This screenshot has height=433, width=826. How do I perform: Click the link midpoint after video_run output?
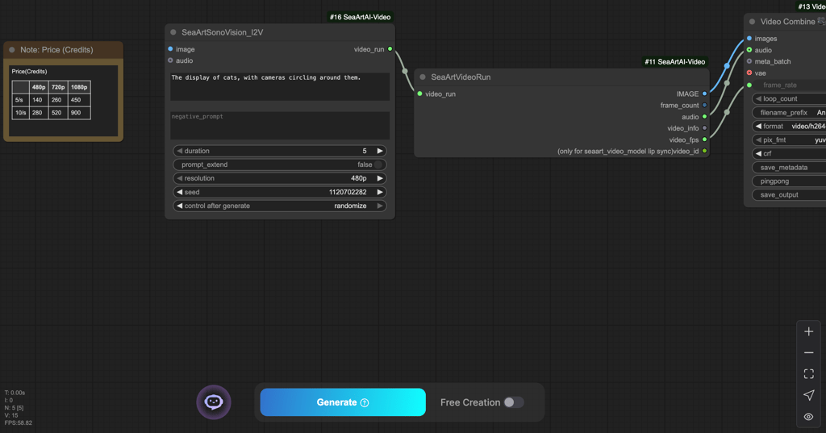(x=405, y=71)
